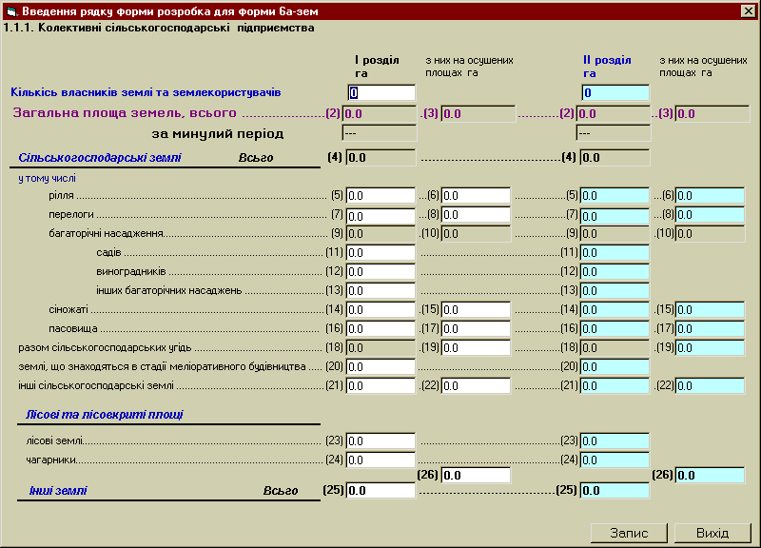Select лісові землі field (23) in I розділ
Screen dimensions: 761x548
(x=380, y=441)
